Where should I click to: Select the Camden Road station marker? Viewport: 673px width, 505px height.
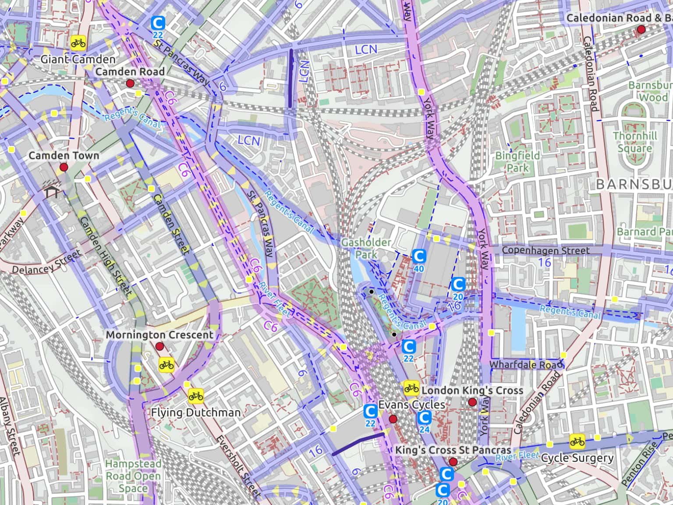[x=130, y=83]
